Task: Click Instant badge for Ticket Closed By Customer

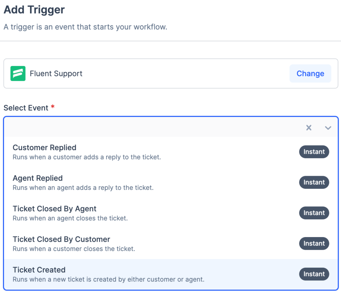Action: (314, 244)
